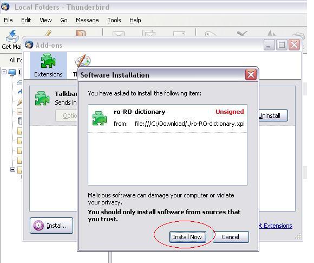
Task: Open the Get Extensions link
Action: pos(276,226)
